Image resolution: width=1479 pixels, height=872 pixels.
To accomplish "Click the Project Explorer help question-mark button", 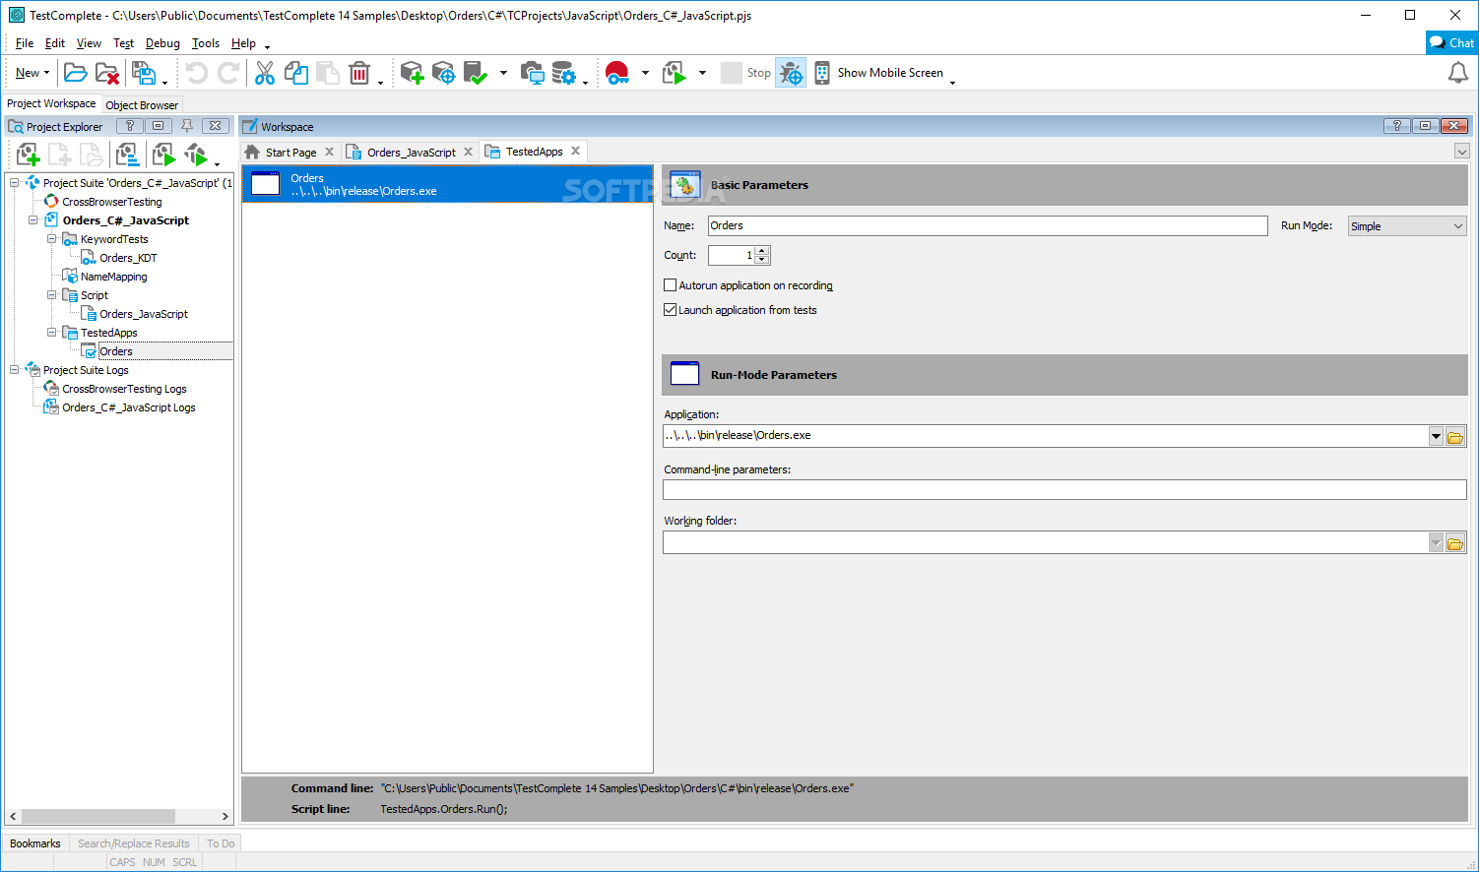I will (129, 126).
